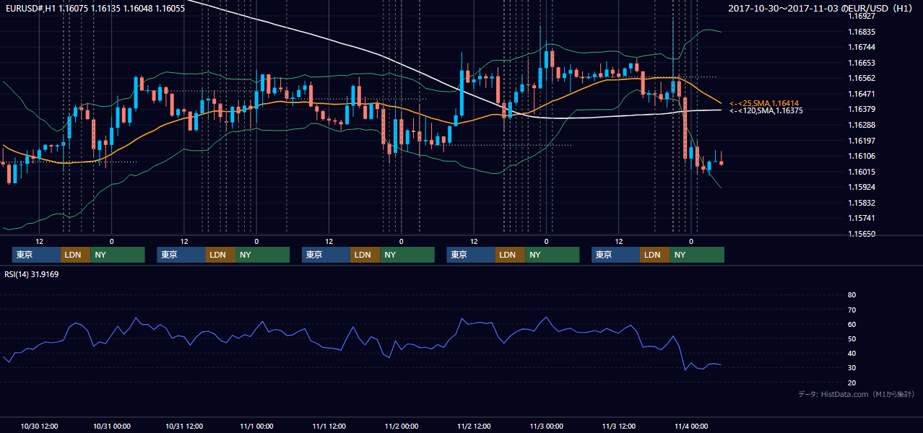Select the 11/2 00:00 time label
This screenshot has width=923, height=433.
click(x=402, y=426)
